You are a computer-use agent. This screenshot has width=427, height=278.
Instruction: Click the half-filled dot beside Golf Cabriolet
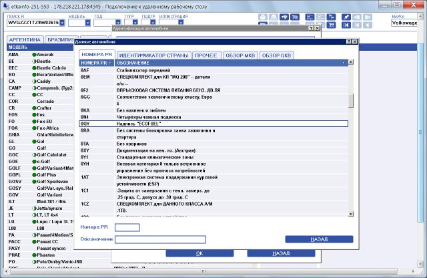[x=34, y=154]
